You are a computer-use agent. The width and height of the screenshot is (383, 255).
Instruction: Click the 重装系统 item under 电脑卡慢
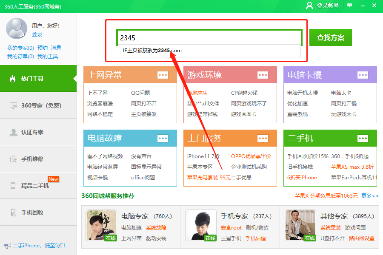tap(297, 114)
